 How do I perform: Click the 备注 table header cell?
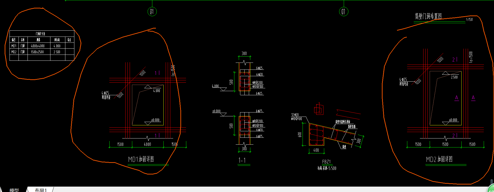[69, 40]
